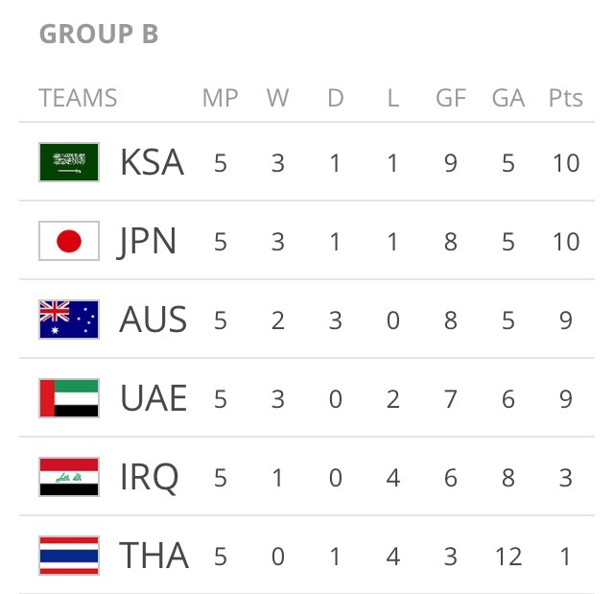Viewport: 614px width, 594px height.
Task: Click the Thailand flag icon
Action: pos(69,556)
